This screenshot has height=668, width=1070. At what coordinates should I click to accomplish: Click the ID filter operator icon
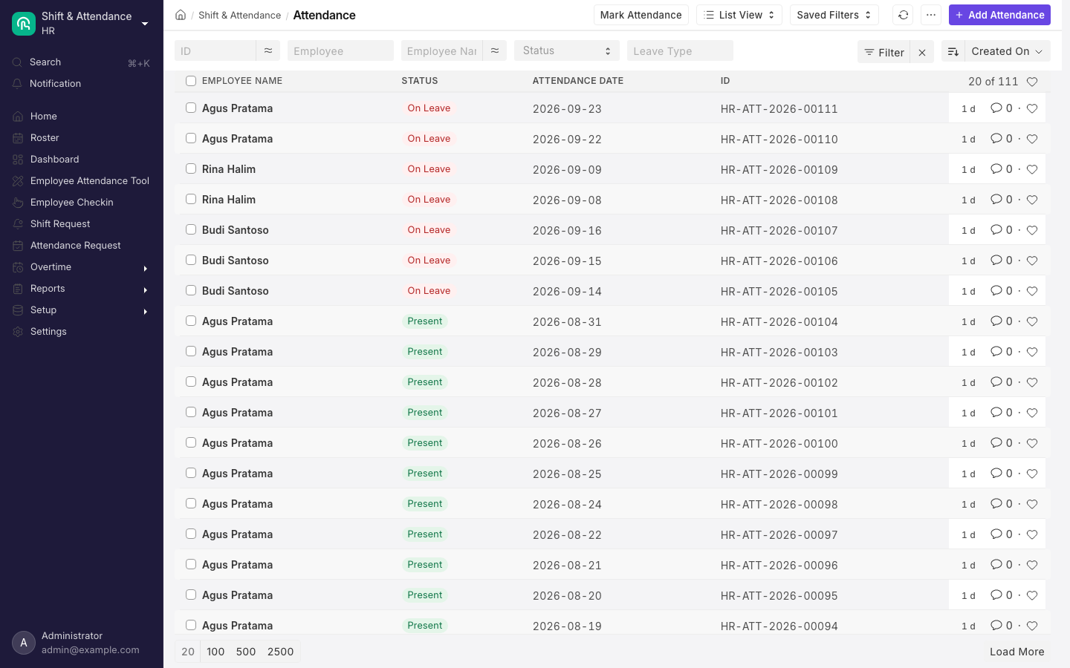click(268, 50)
